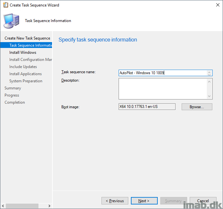Click the sidebar scroll right arrow
Screen dimensions: 223x209
49,206
